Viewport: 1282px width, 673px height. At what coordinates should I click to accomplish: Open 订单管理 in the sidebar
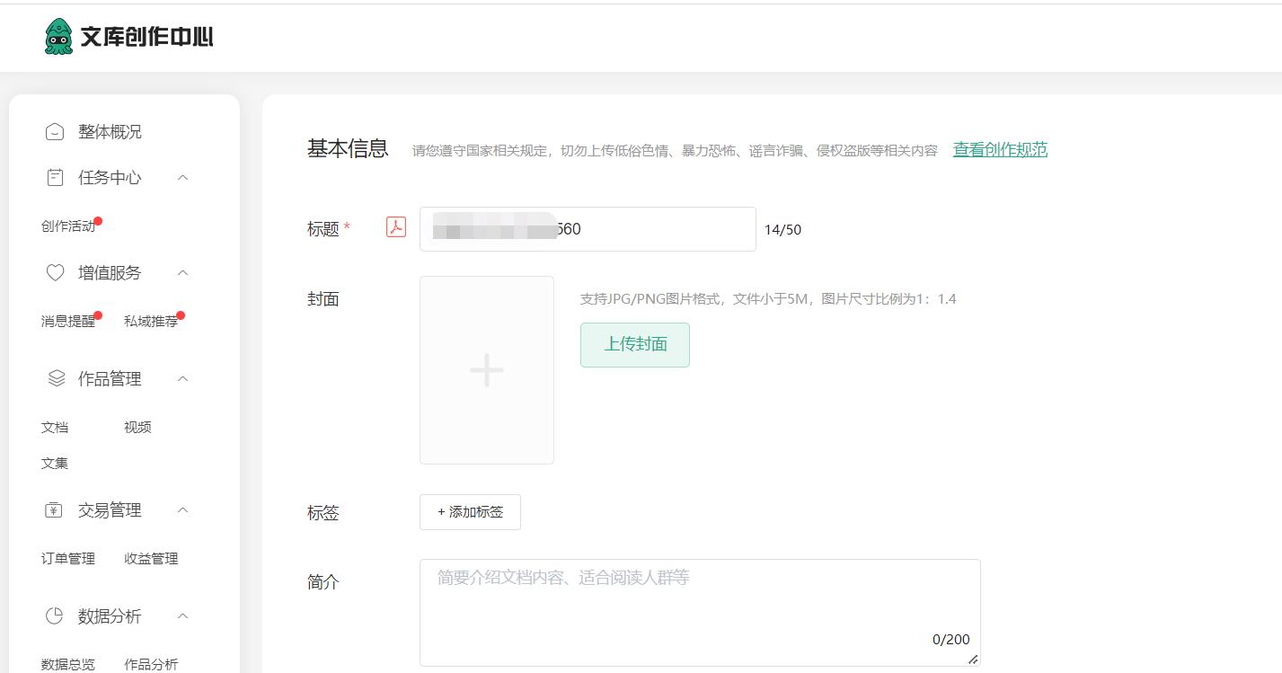coord(68,559)
